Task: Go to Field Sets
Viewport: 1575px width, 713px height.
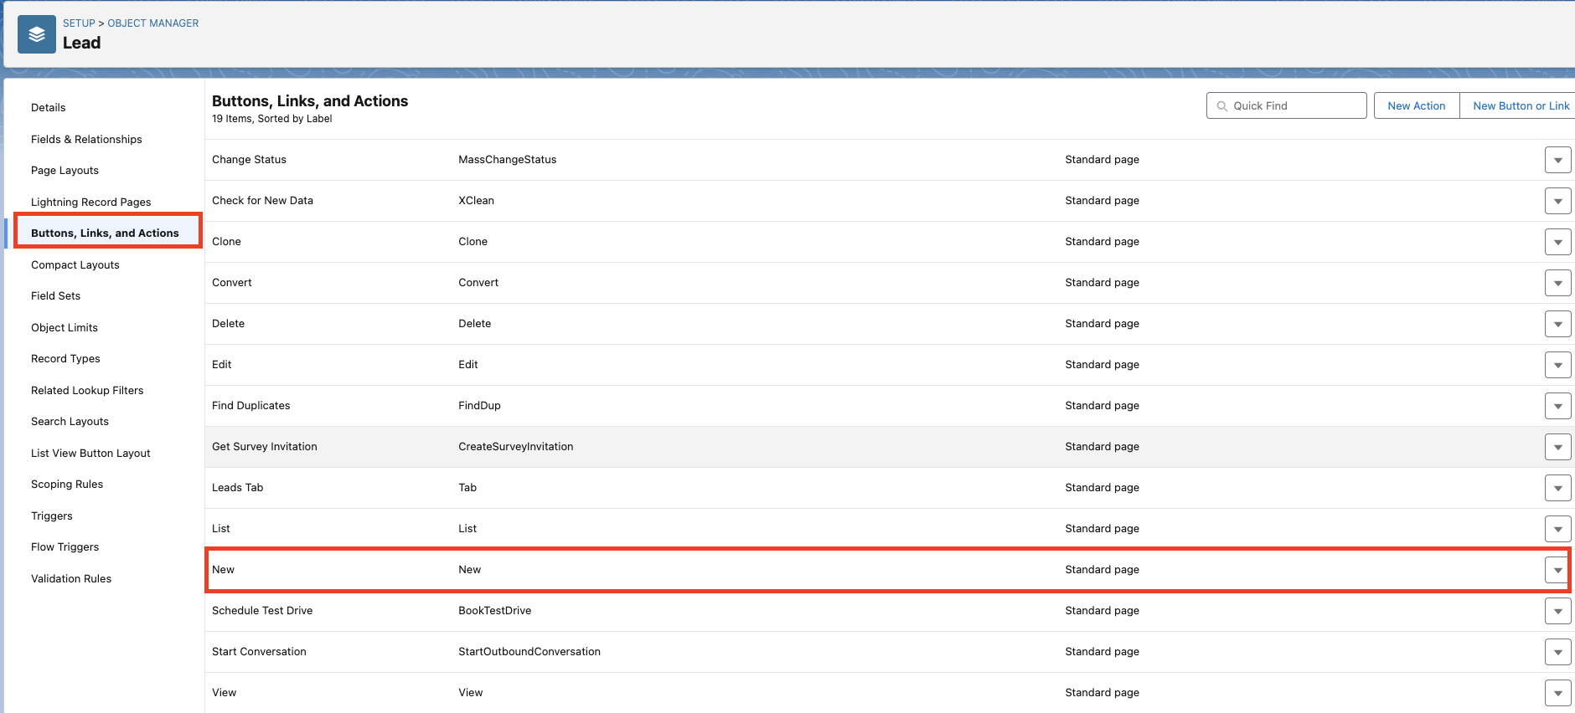Action: [55, 296]
